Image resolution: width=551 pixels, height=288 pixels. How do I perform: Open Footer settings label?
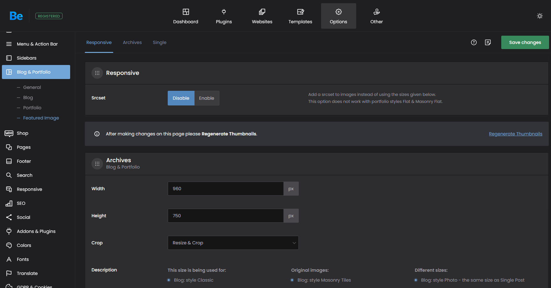coord(24,161)
